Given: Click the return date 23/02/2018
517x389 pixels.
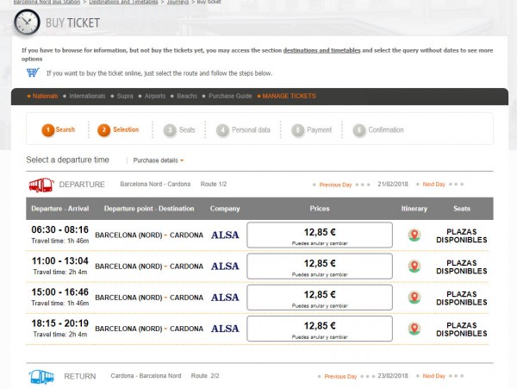Looking at the screenshot, I should tap(393, 376).
